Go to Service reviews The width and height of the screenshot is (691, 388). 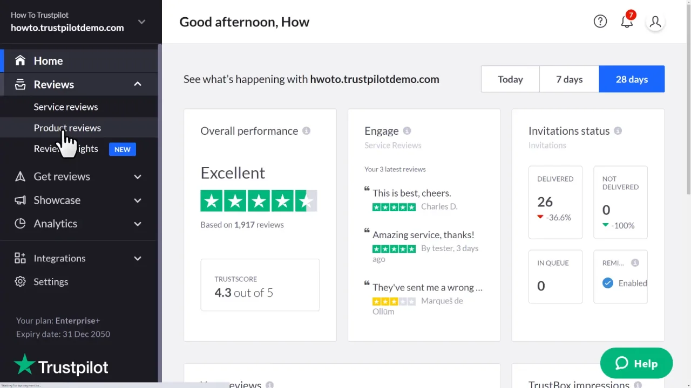tap(66, 107)
